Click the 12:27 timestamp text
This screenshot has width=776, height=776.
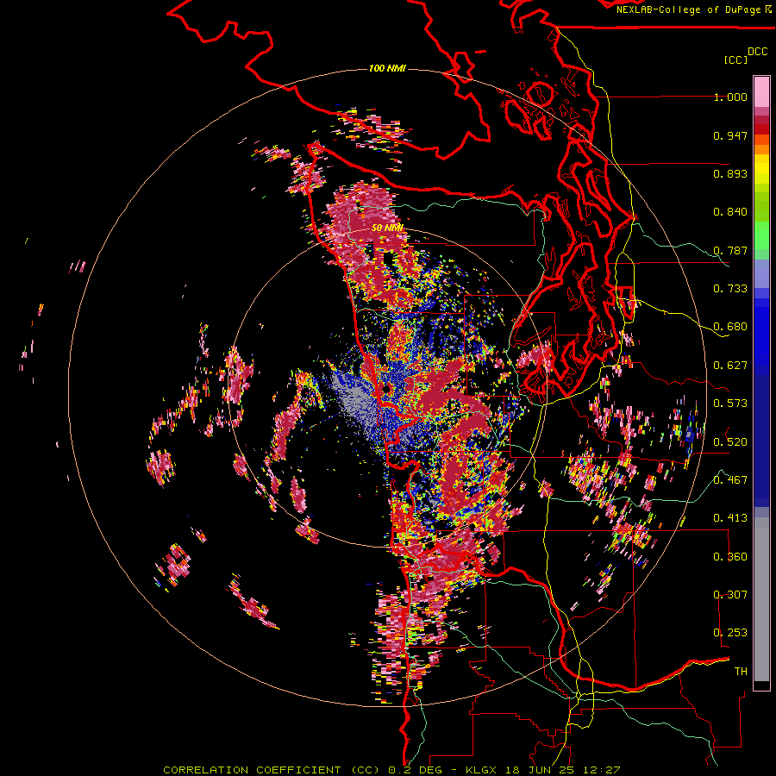604,770
